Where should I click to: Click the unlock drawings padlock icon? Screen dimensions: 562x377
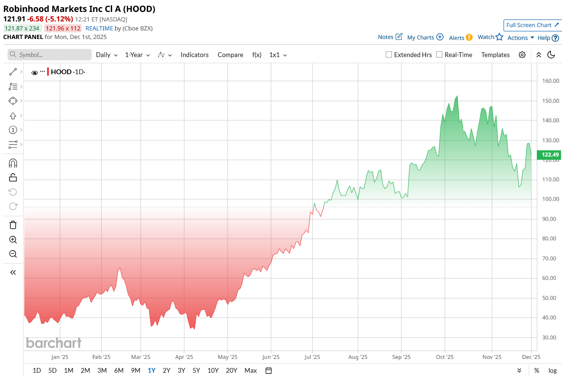click(x=13, y=177)
